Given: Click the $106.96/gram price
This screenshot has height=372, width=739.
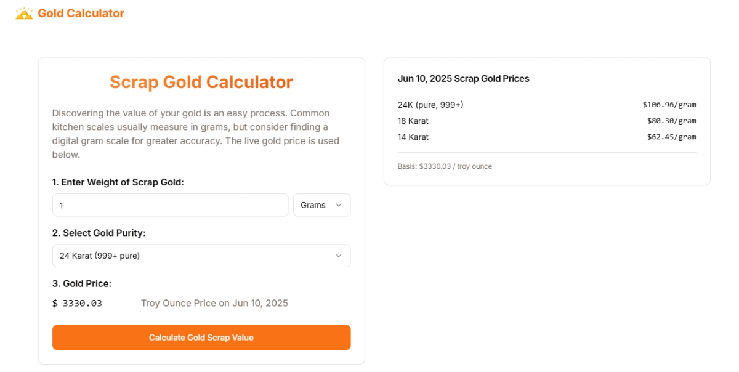Looking at the screenshot, I should coord(669,105).
